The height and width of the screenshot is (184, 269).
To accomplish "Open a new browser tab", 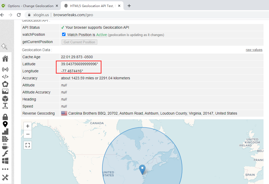I will 129,6.
